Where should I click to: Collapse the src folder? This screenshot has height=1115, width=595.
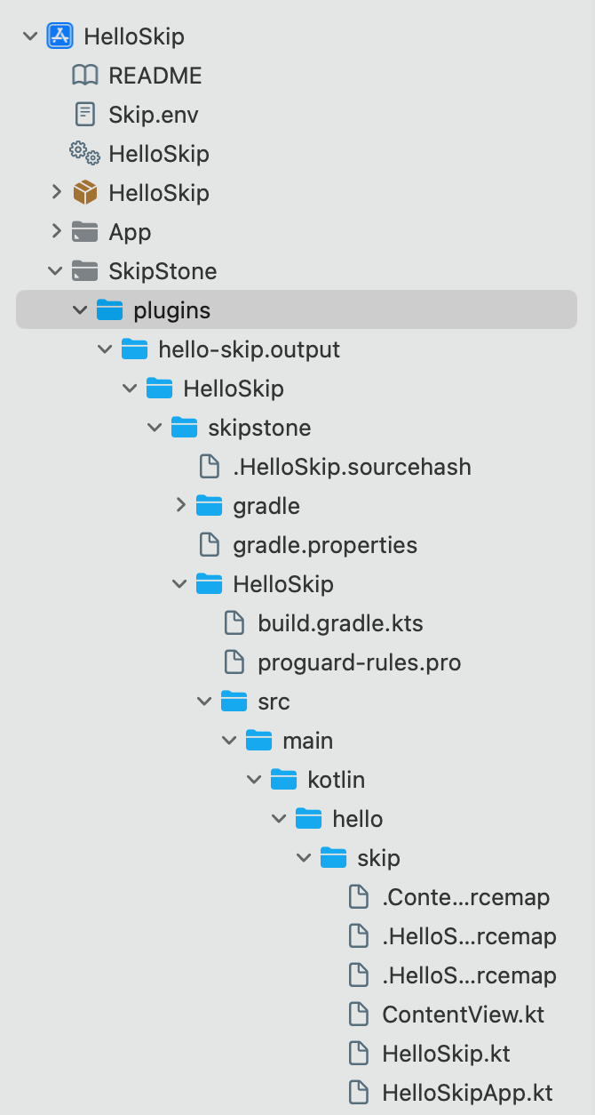205,702
